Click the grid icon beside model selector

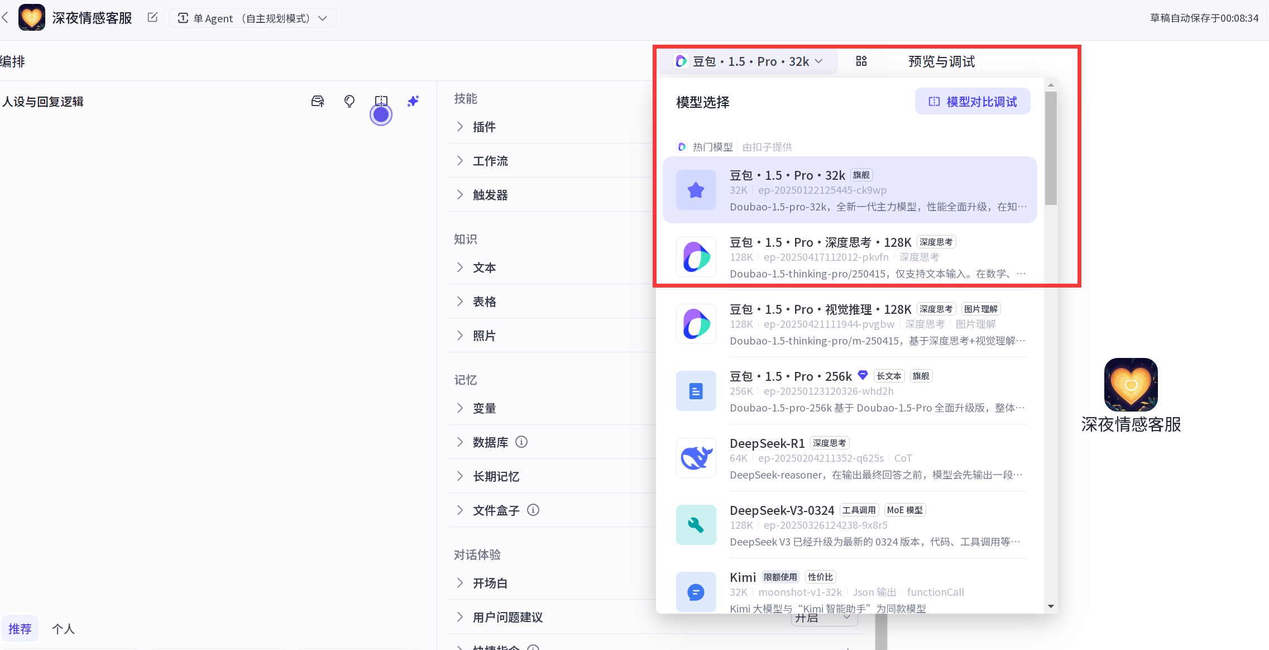coord(861,61)
